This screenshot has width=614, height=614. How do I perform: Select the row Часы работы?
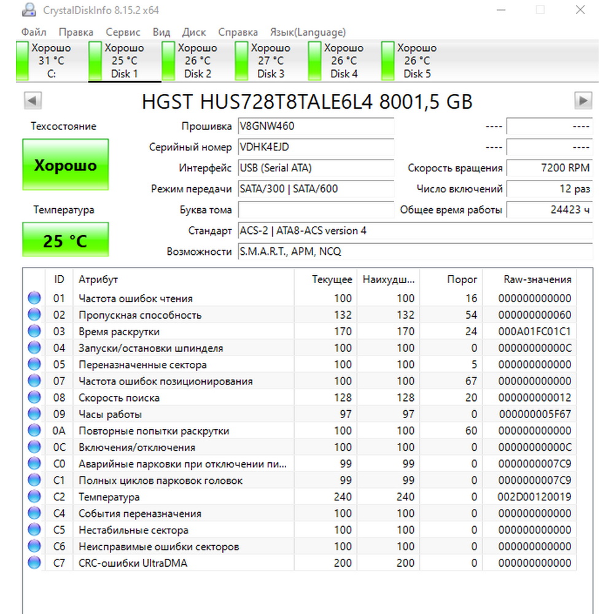[300, 414]
